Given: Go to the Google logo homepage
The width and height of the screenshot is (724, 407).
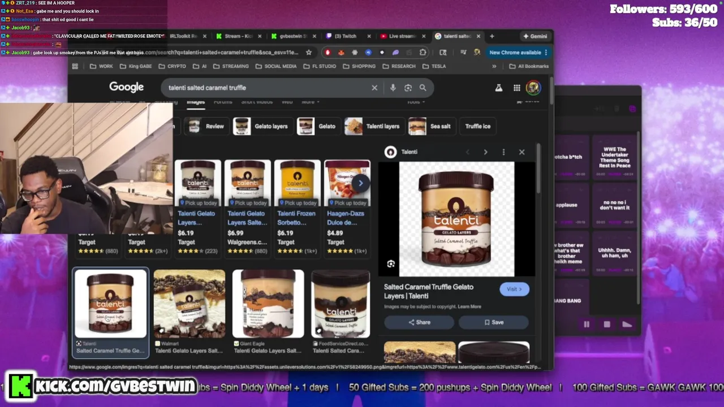Looking at the screenshot, I should (127, 87).
